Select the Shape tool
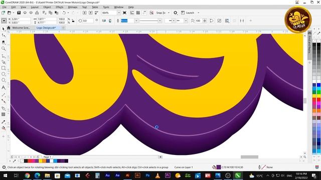321x180 pixels. (4, 35)
